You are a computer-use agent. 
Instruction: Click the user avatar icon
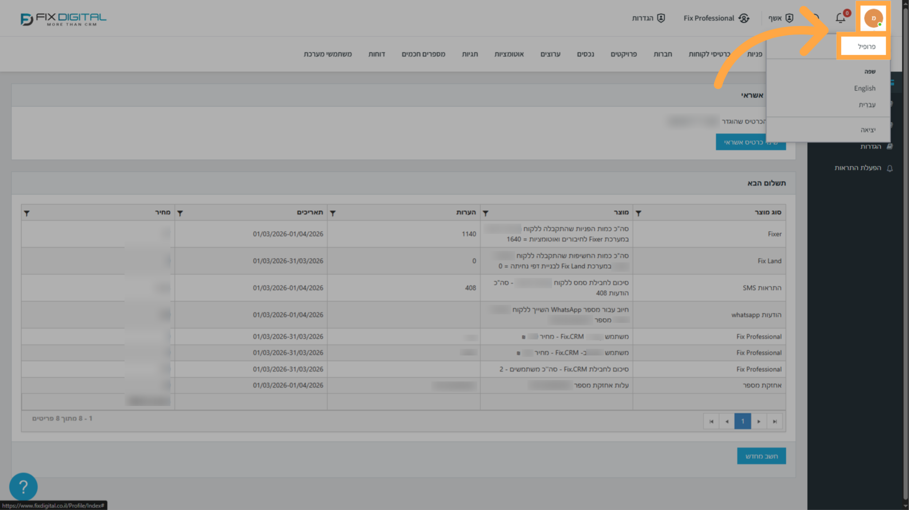[873, 18]
